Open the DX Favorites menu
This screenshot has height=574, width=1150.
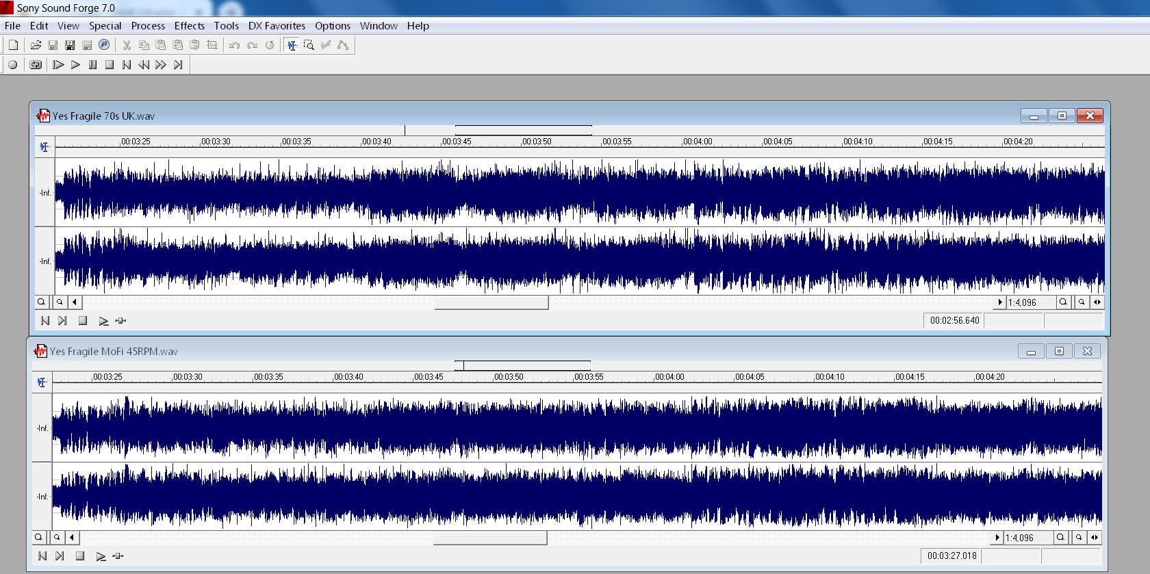click(277, 26)
